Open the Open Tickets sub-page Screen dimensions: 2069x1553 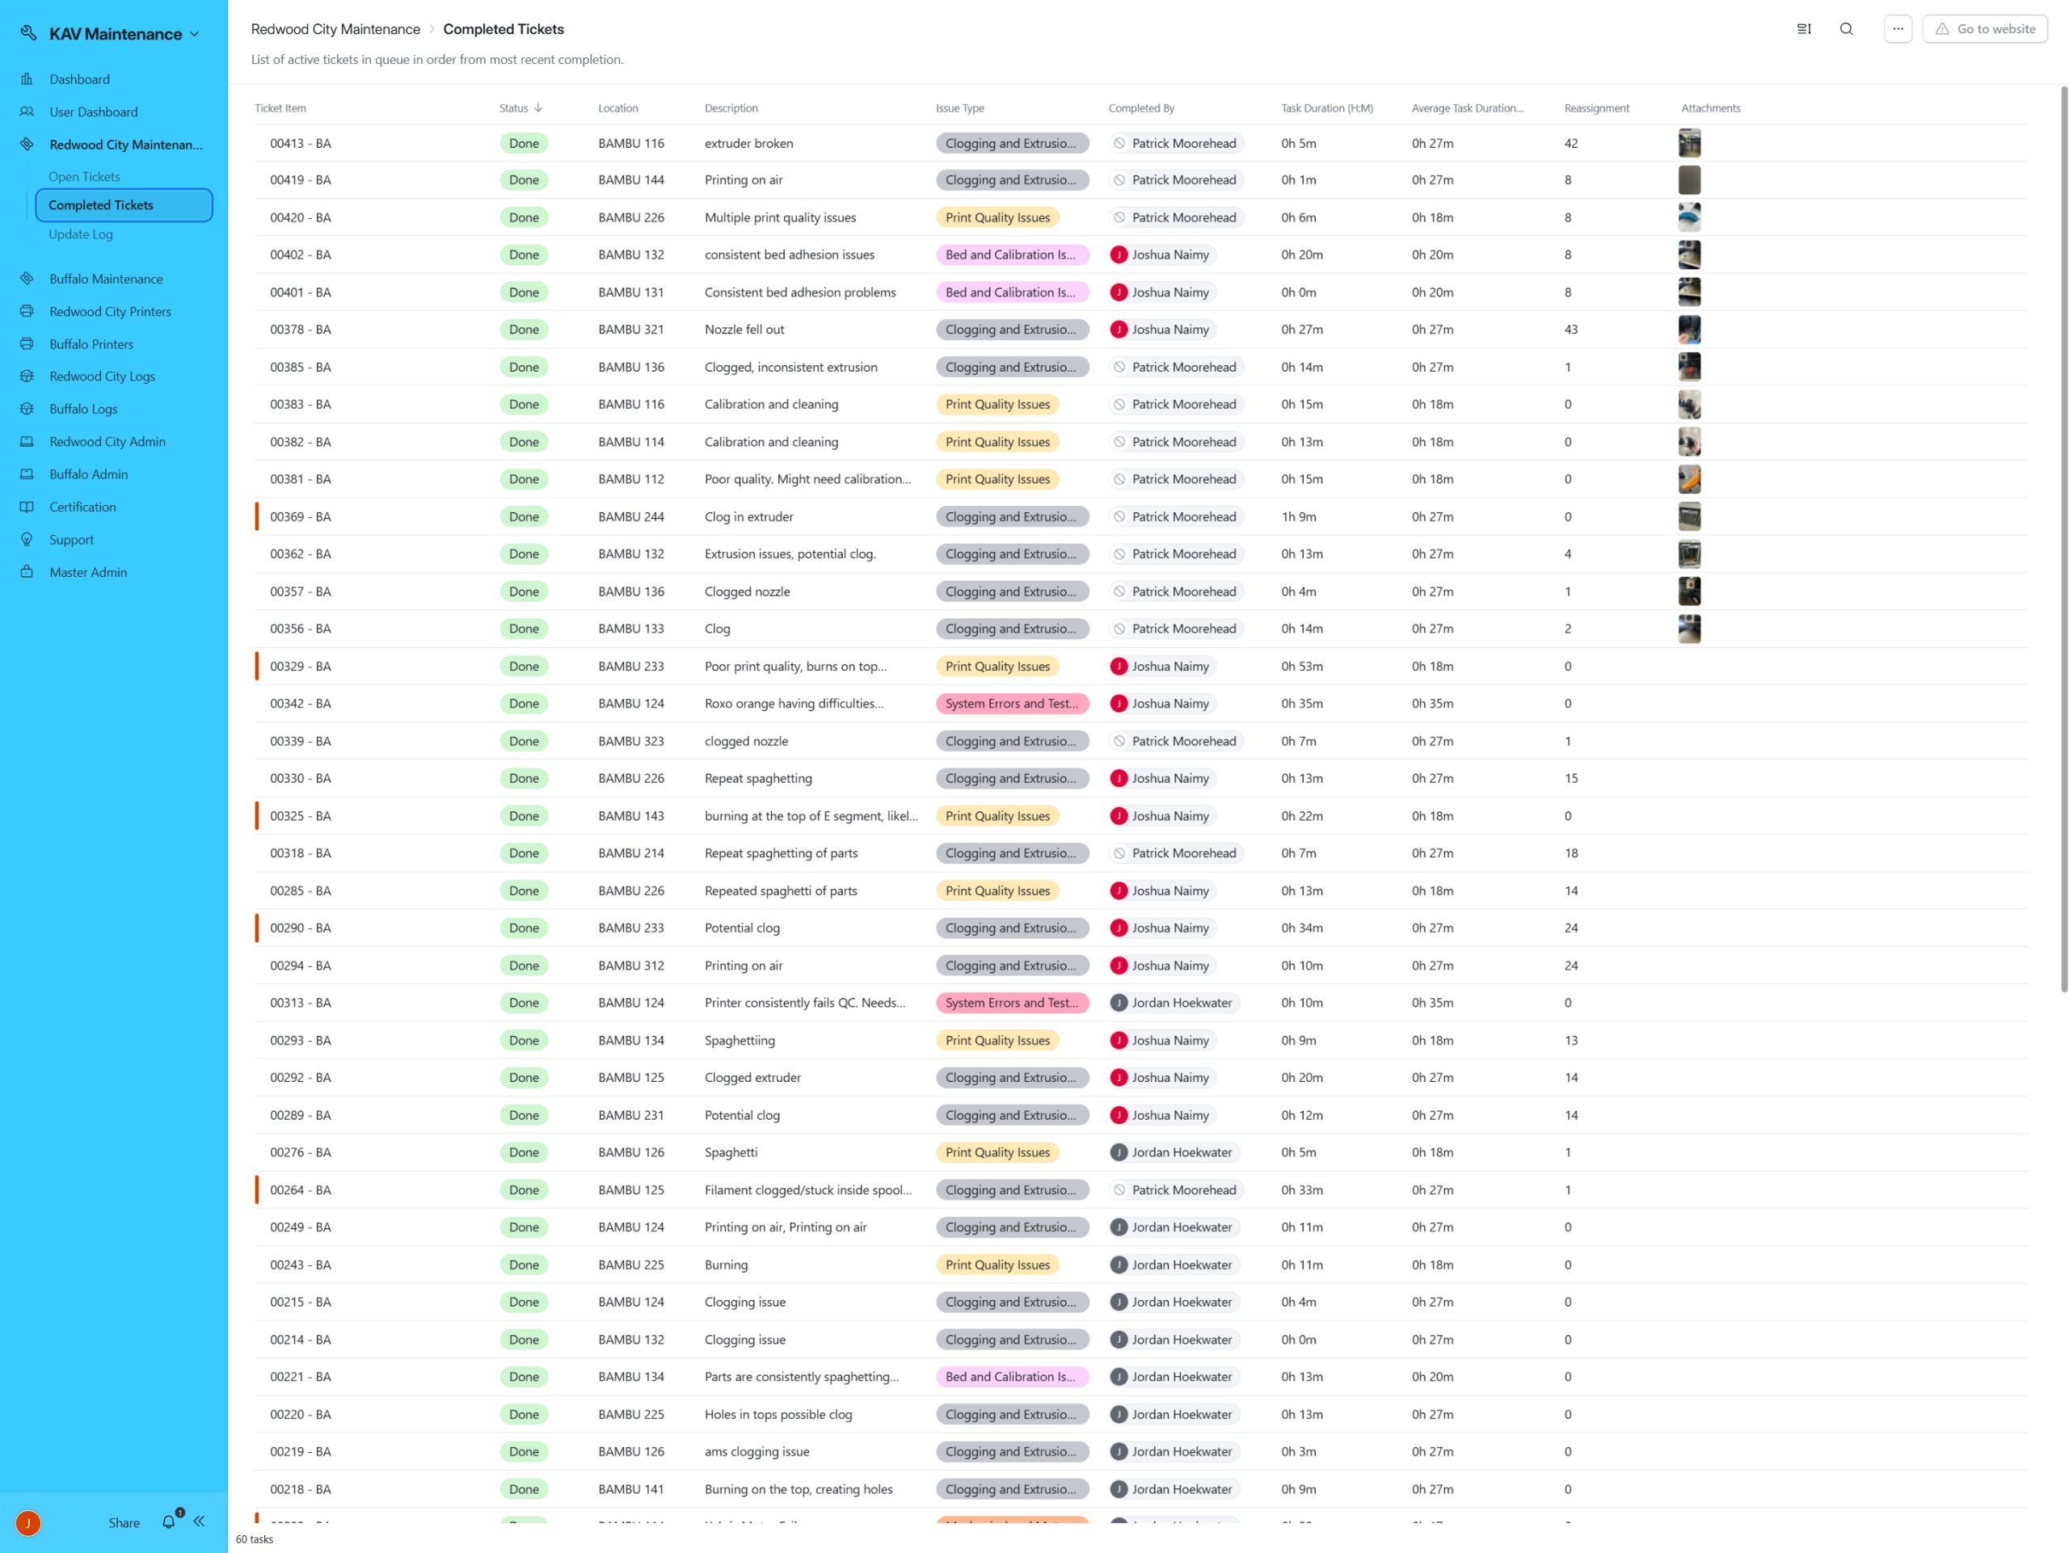(x=84, y=177)
